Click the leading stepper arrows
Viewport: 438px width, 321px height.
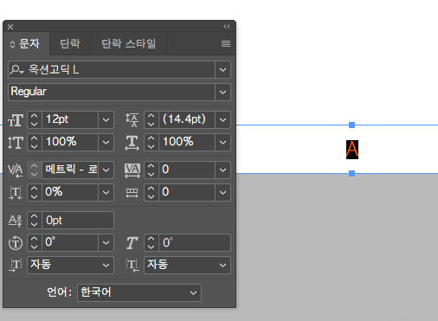(151, 119)
